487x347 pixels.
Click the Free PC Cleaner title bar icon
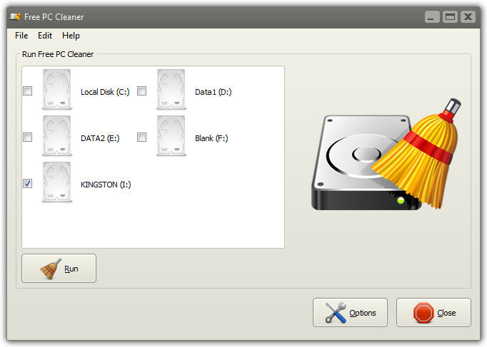point(15,16)
